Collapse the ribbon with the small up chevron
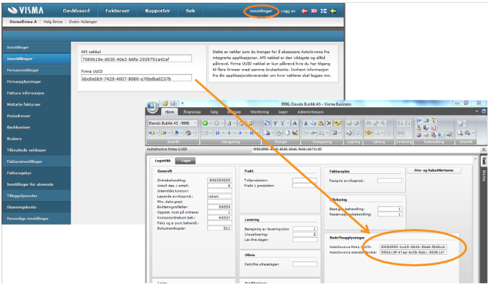The width and height of the screenshot is (489, 287). pyautogui.click(x=476, y=112)
